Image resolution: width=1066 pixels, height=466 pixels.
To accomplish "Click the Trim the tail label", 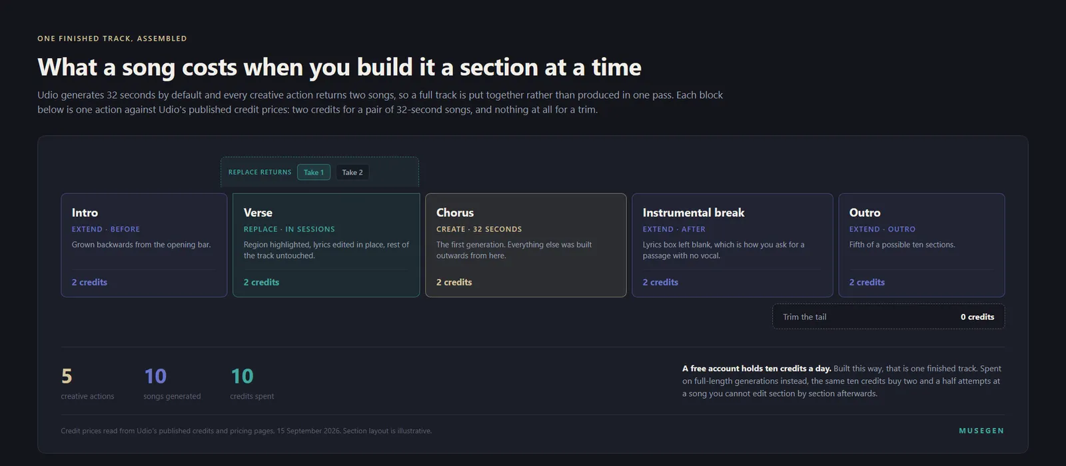I will click(805, 317).
